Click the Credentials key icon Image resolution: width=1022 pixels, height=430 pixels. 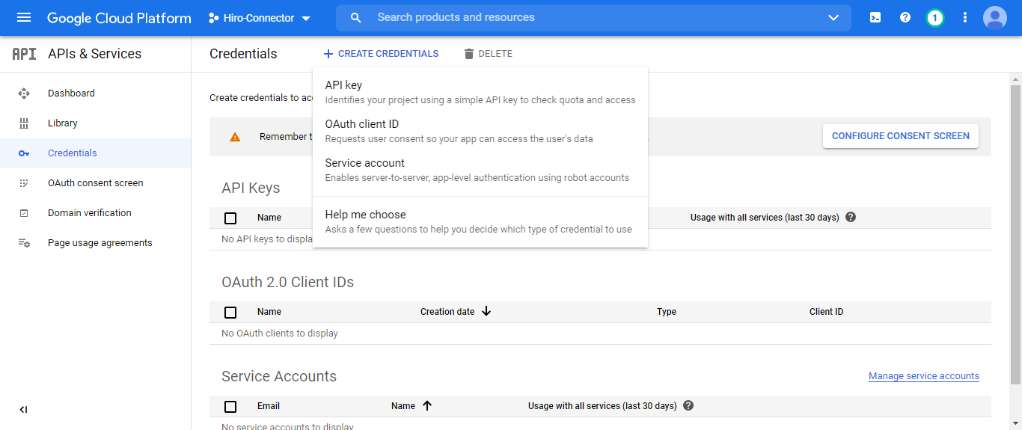[24, 153]
